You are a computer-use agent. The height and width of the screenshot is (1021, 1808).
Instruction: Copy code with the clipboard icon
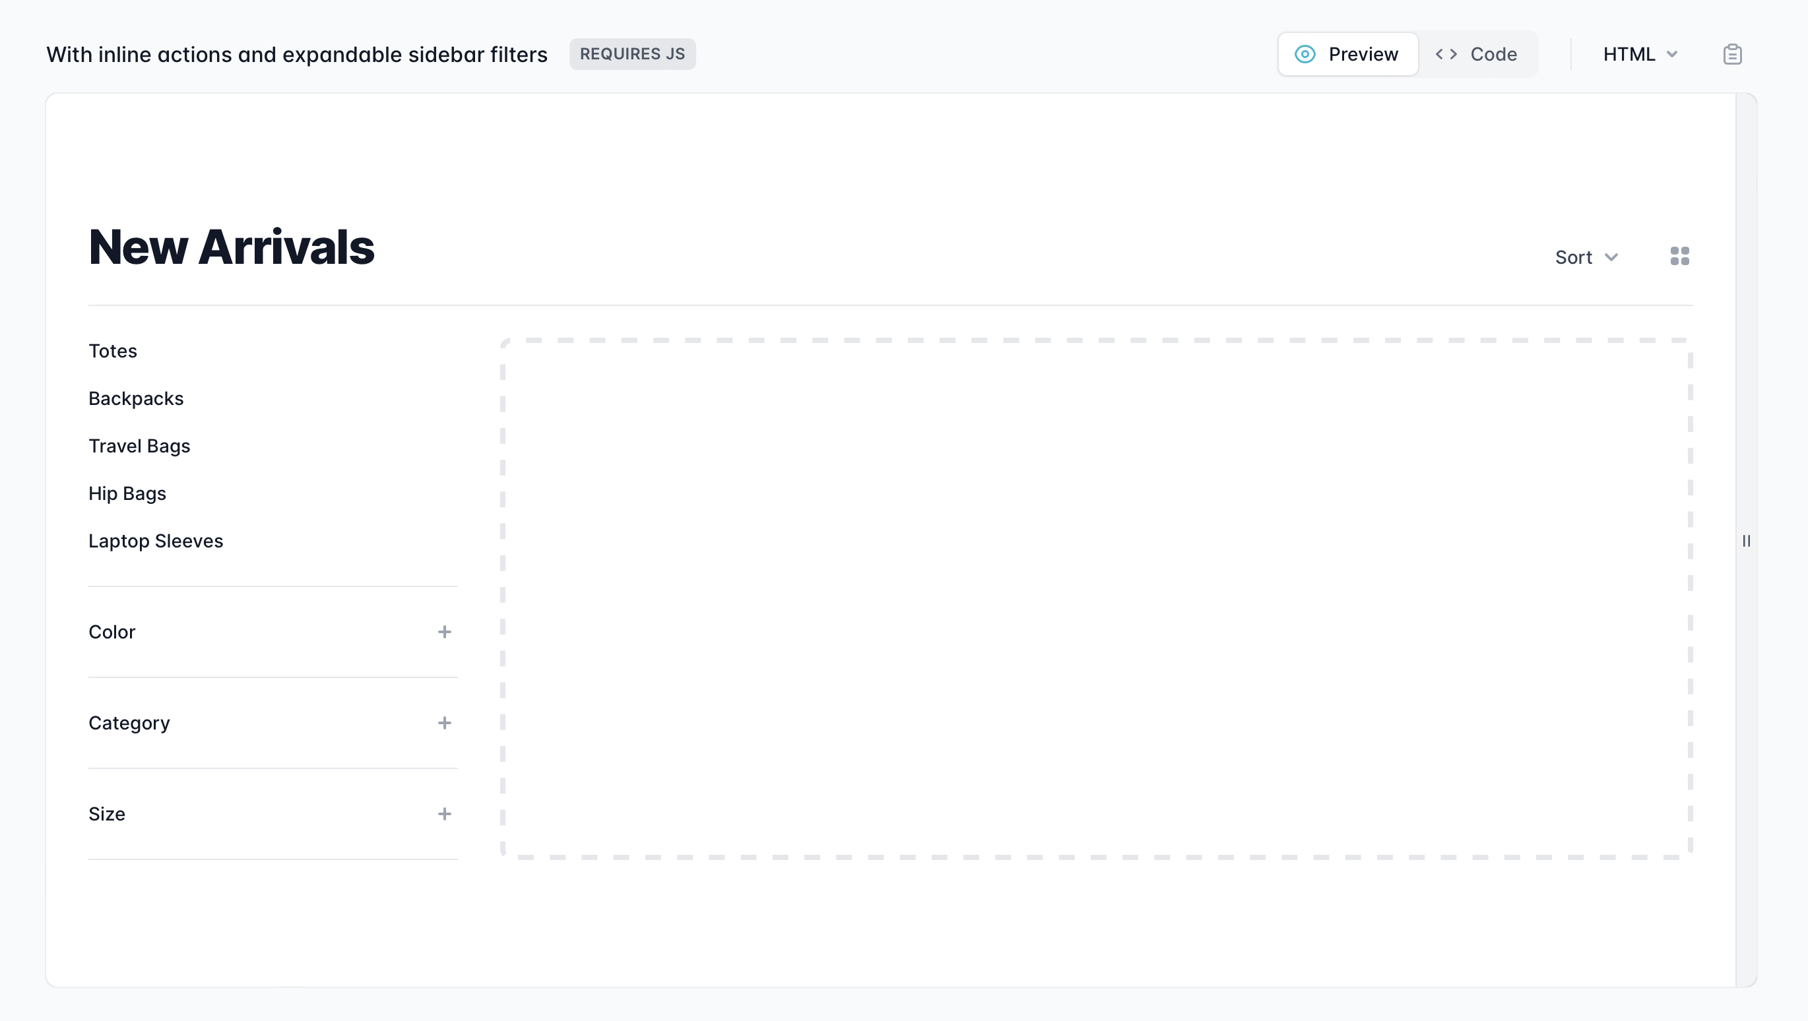click(x=1732, y=54)
